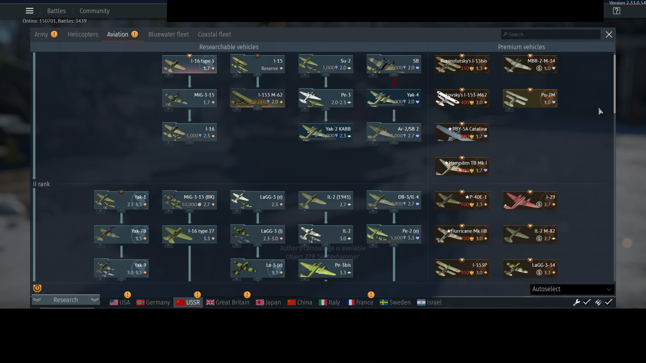Select the Yak-4 aircraft
The width and height of the screenshot is (646, 363).
tap(394, 99)
